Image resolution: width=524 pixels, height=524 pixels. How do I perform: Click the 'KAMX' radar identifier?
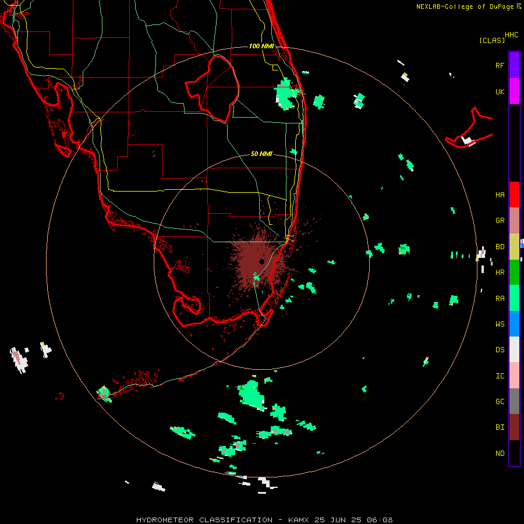[299, 520]
